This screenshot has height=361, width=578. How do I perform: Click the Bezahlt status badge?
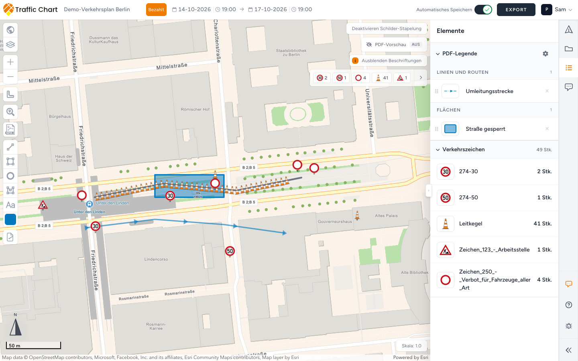click(156, 10)
